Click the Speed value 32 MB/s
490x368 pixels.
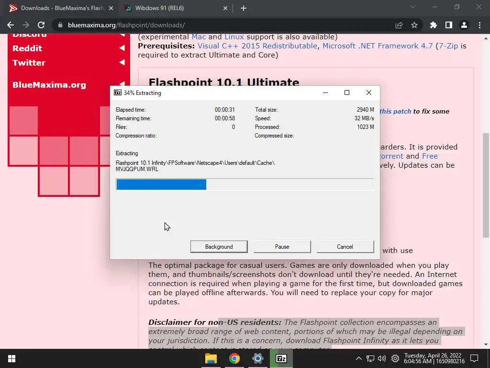tap(364, 118)
